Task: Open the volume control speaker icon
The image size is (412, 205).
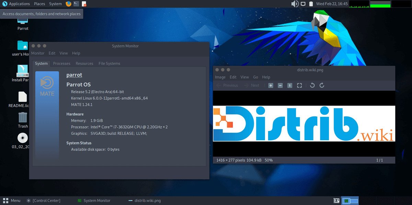Action: (295, 4)
